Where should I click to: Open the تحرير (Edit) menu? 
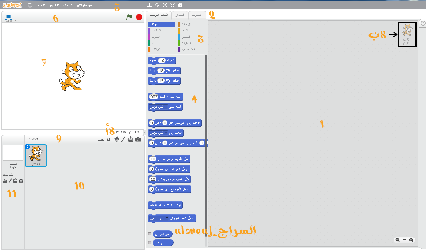54,5
